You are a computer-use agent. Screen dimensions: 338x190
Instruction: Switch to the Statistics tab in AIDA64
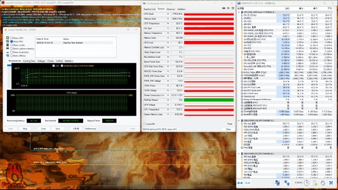(x=69, y=61)
